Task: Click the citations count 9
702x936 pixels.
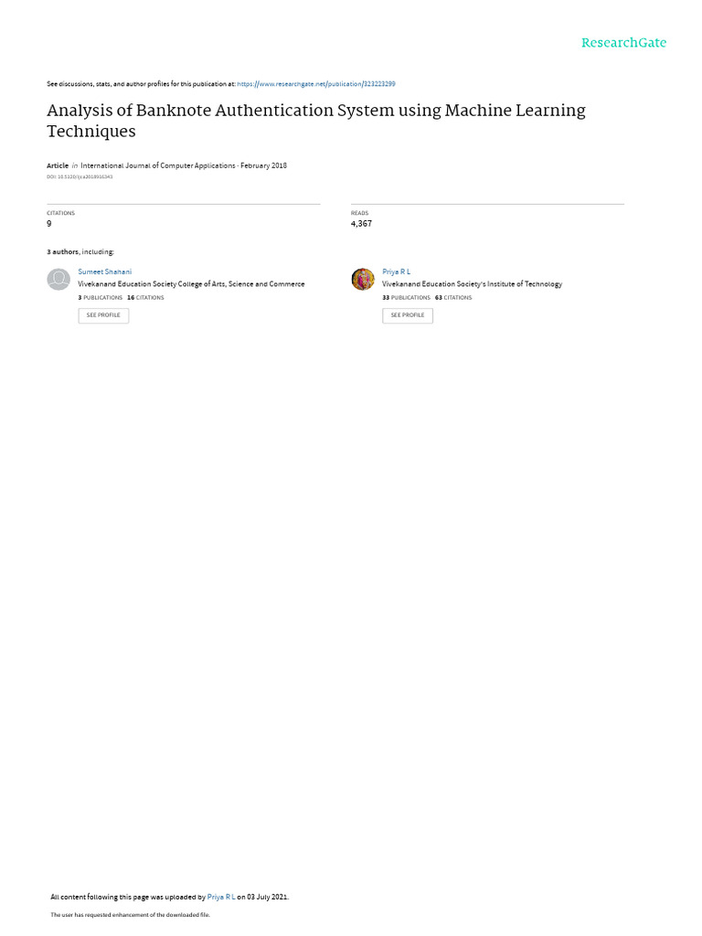Action: [x=49, y=224]
